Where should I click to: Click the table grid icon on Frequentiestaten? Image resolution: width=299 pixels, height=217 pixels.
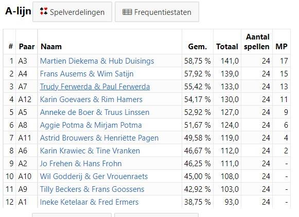point(127,12)
